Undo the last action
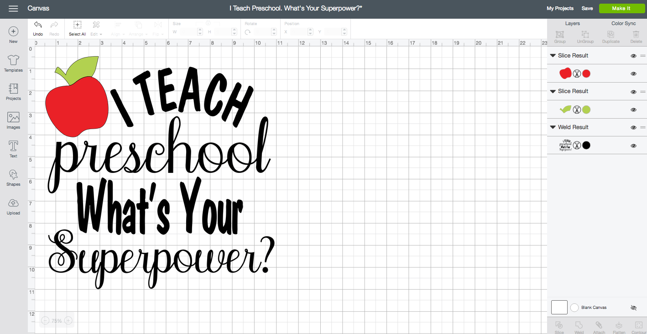647x334 pixels. [38, 28]
